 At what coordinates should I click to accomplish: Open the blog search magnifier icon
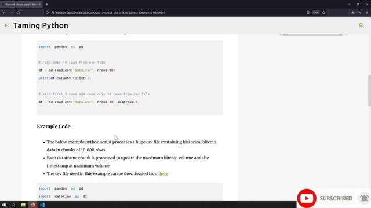click(361, 25)
